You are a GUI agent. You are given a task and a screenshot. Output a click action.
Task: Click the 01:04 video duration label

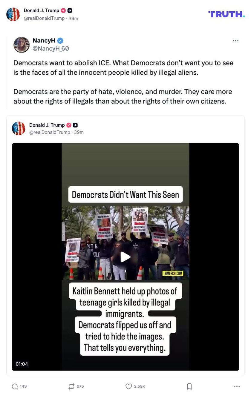(22, 364)
